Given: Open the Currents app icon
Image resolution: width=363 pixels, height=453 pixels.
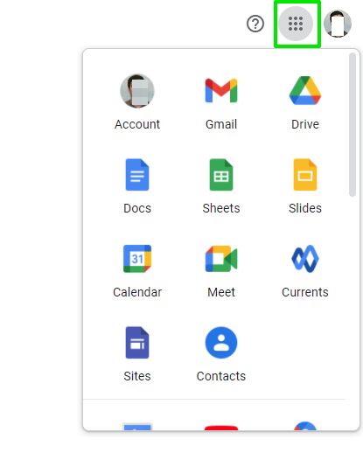Looking at the screenshot, I should point(305,259).
